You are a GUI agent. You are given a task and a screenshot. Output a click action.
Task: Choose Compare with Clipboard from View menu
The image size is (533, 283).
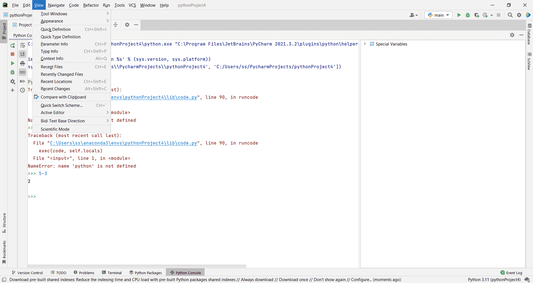pos(63,97)
